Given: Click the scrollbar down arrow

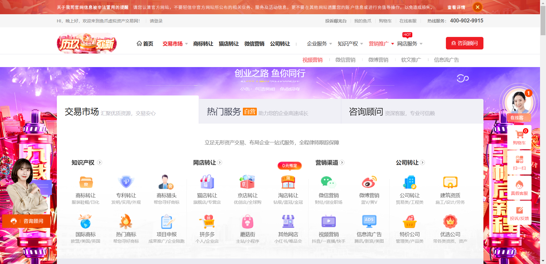Looking at the screenshot, I should (x=543, y=261).
